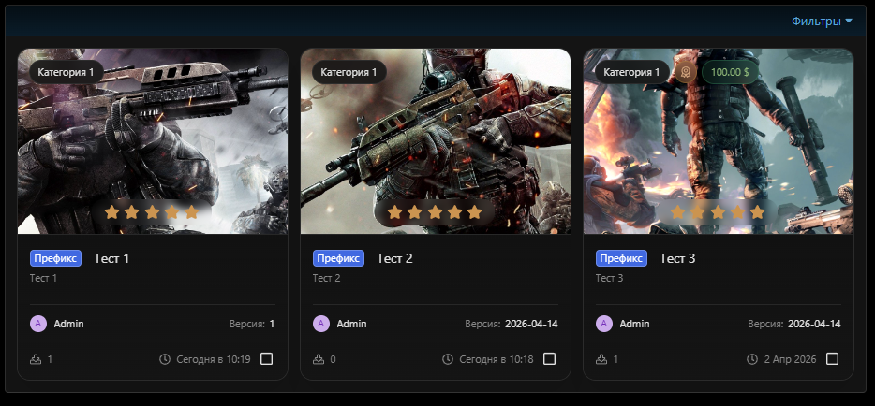This screenshot has height=406, width=875.
Task: Click the Префикс tag beside Тест 2
Action: pos(339,258)
